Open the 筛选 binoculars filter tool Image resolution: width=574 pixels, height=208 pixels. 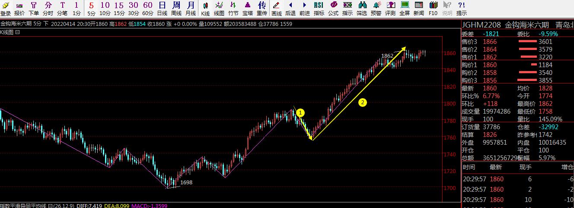[x=362, y=8]
